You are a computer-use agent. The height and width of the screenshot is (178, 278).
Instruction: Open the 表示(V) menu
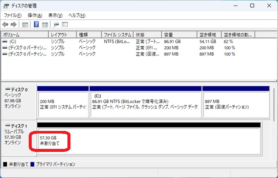click(x=55, y=15)
